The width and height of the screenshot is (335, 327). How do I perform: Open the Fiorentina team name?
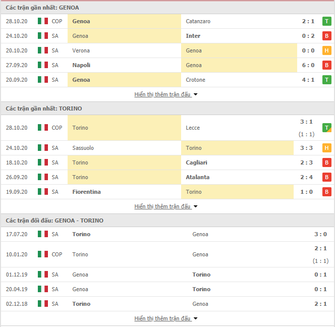coord(87,192)
